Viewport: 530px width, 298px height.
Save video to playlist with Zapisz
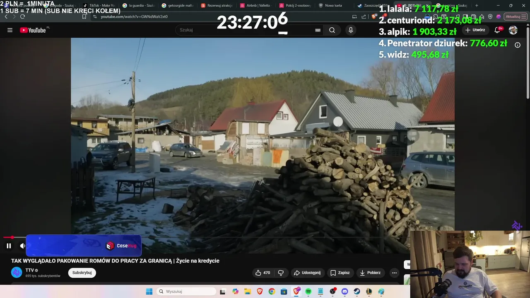(x=340, y=273)
